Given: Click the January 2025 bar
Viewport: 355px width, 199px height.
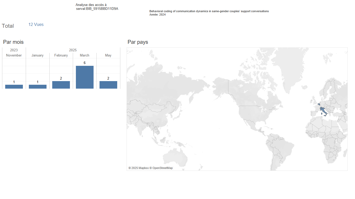Looking at the screenshot, I should [x=38, y=87].
